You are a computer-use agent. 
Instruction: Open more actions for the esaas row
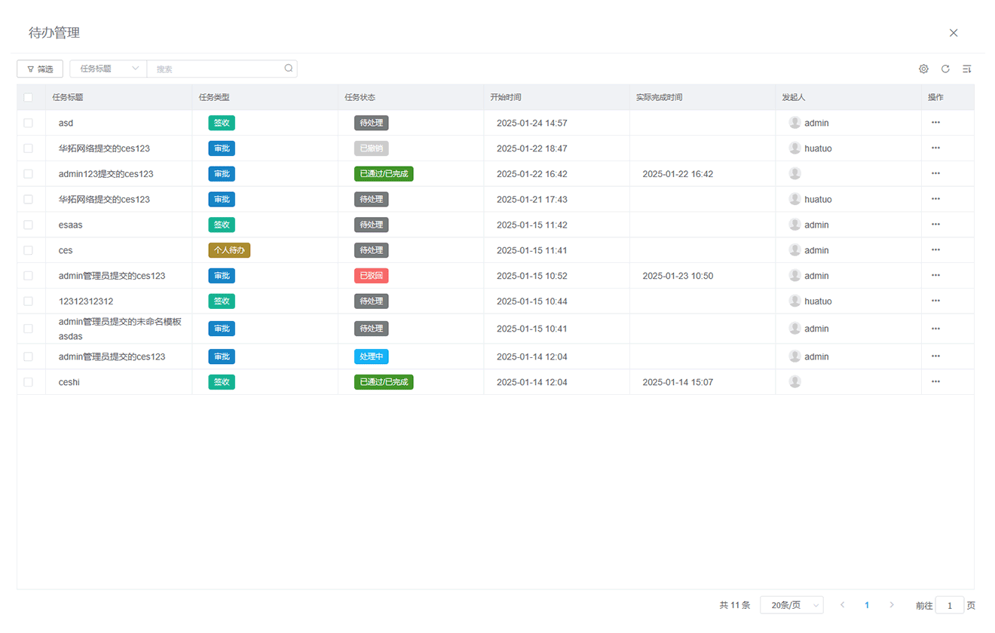pyautogui.click(x=935, y=224)
